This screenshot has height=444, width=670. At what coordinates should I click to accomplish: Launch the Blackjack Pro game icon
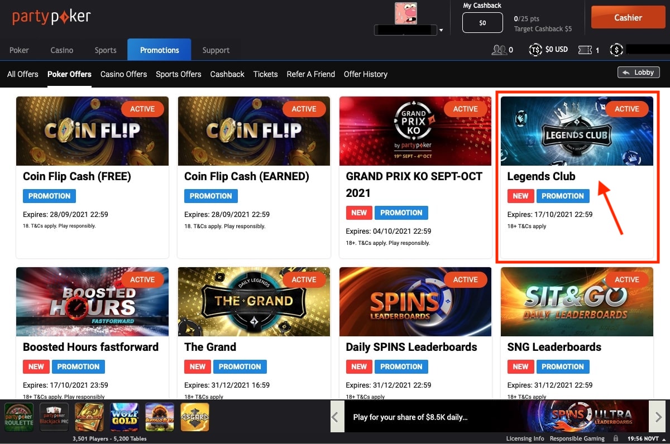pos(54,417)
